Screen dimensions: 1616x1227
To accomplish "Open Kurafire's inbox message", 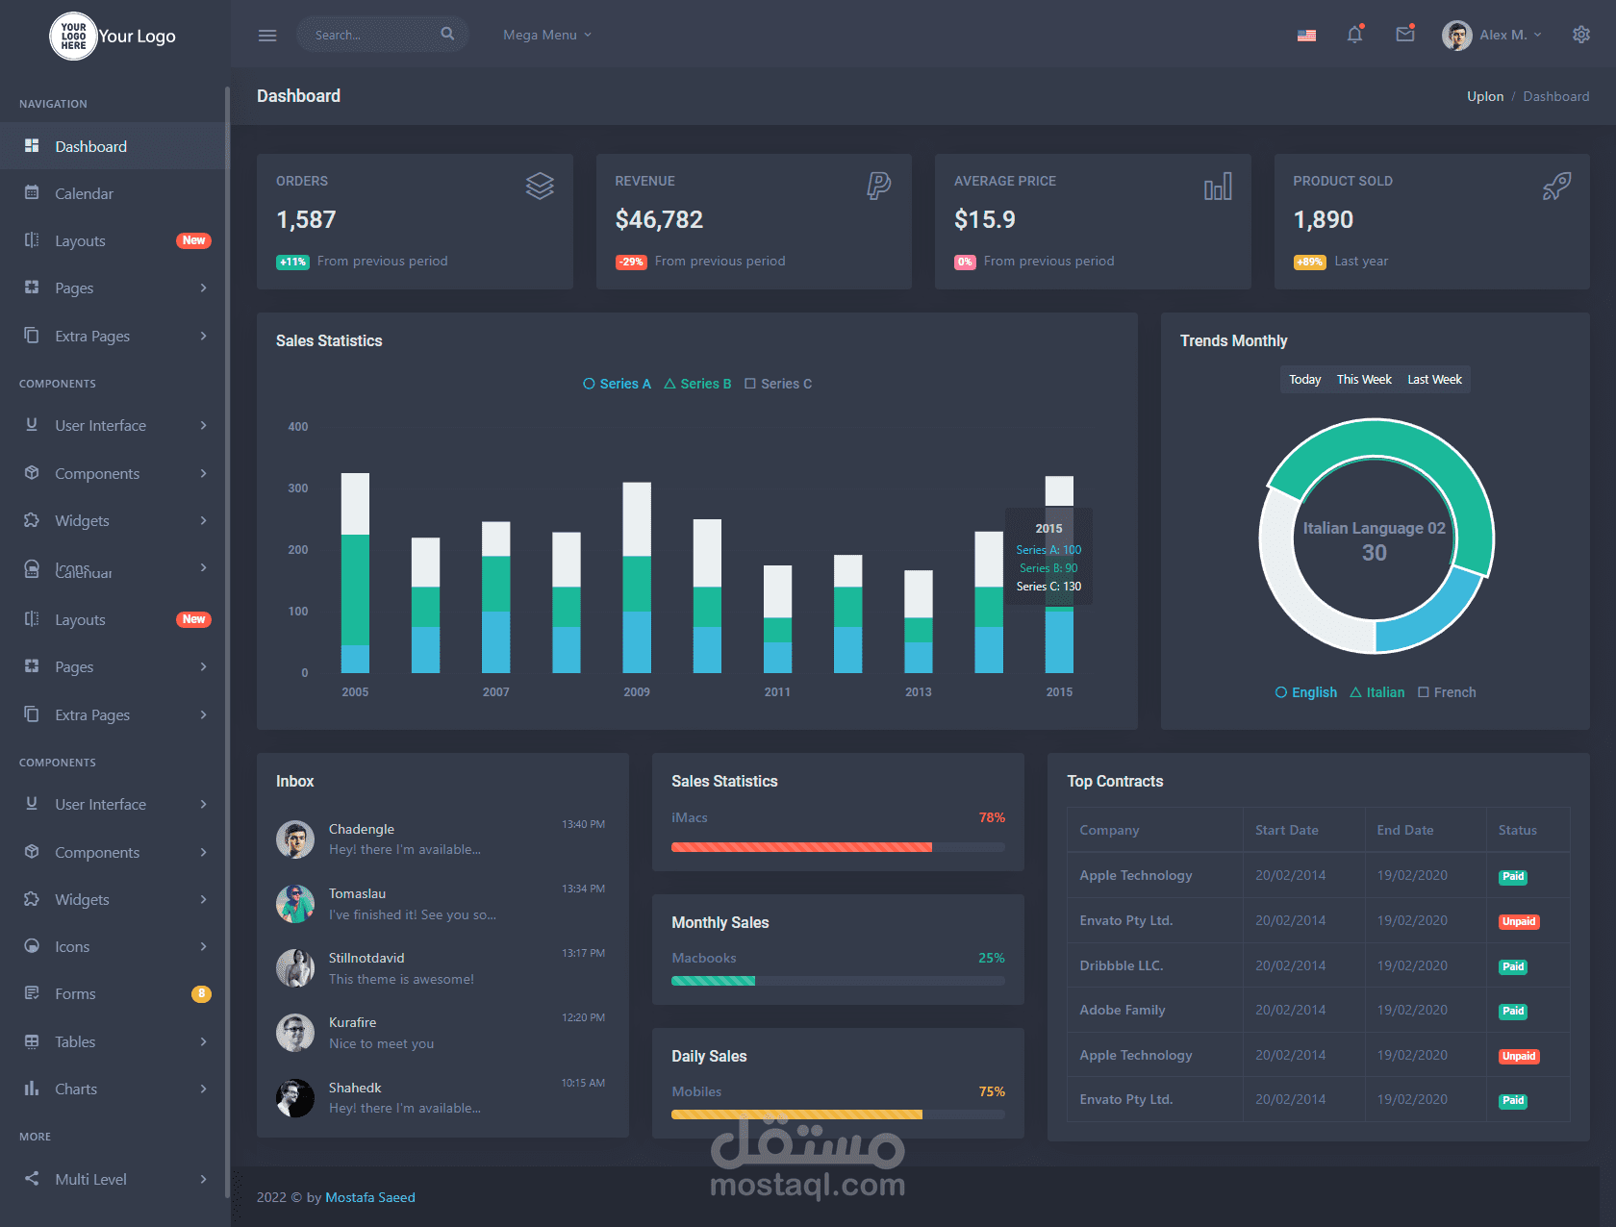I will tap(442, 1033).
